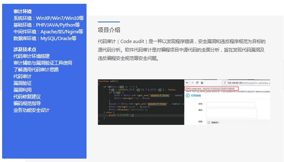284x162 pixels.
Task: Click the browser back arrow icon
Action: click(187, 83)
